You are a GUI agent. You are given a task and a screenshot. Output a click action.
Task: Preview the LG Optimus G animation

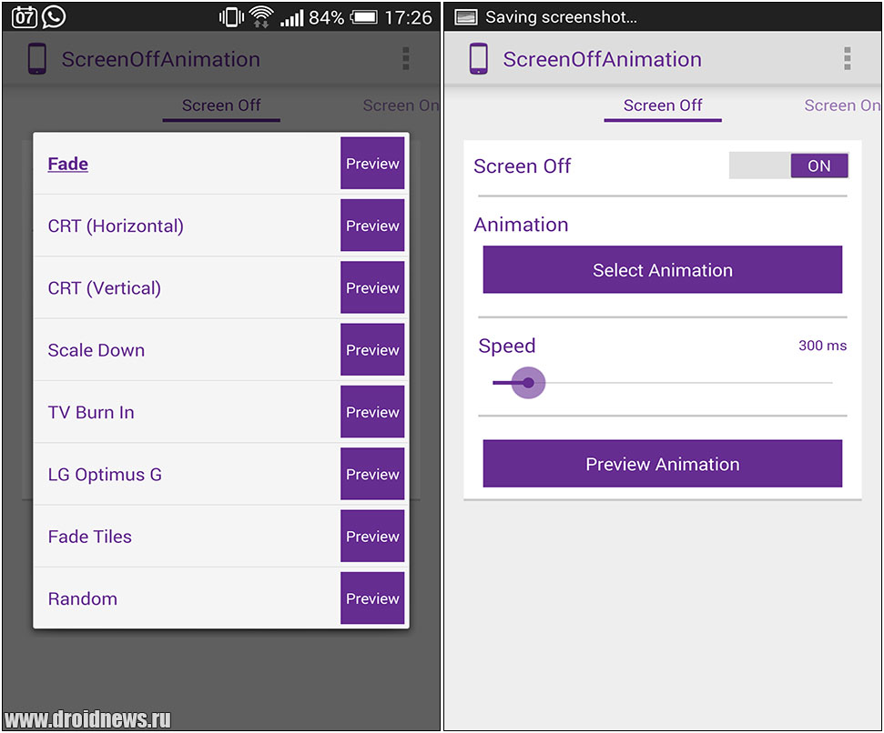pyautogui.click(x=372, y=474)
